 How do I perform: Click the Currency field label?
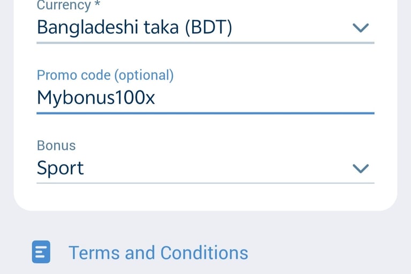(64, 5)
